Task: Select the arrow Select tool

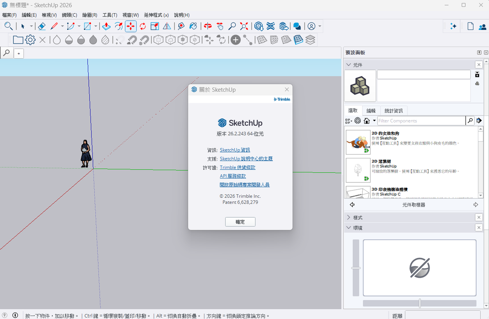Action: click(23, 26)
